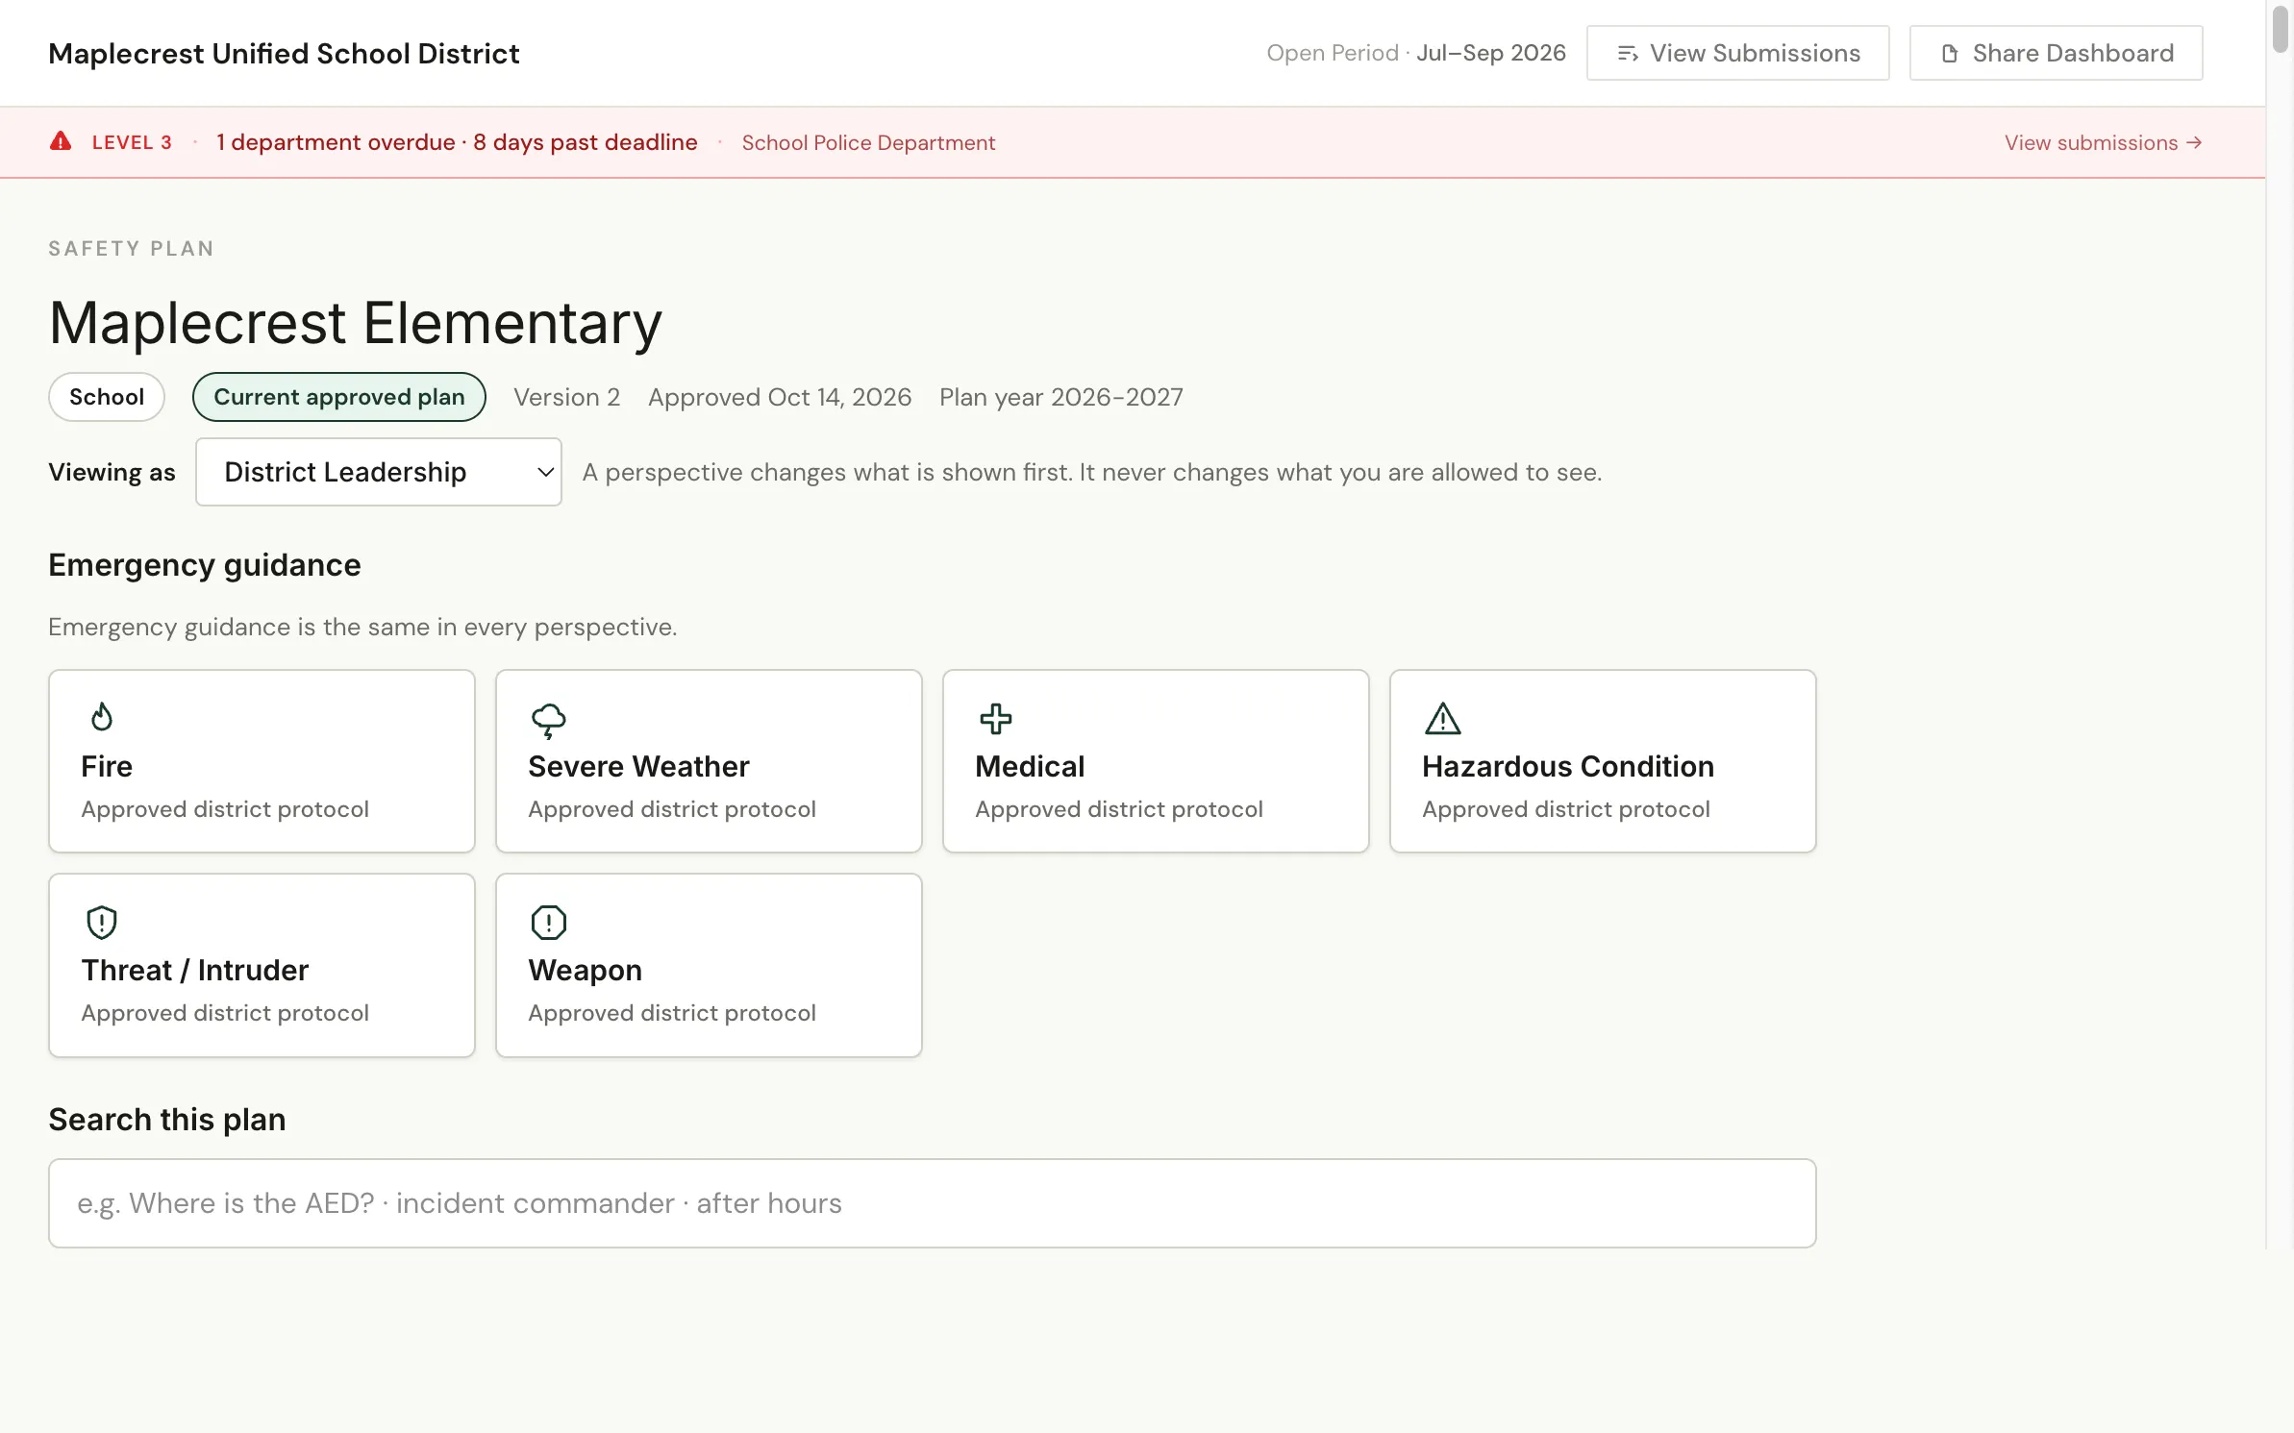Click the Current approved plan badge

click(339, 397)
